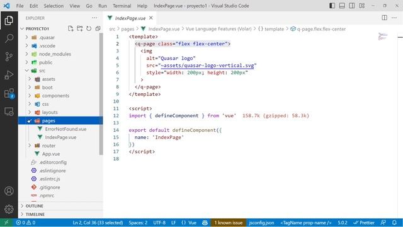Click Prettier in the status bar
This screenshot has width=403, height=227.
pos(364,223)
